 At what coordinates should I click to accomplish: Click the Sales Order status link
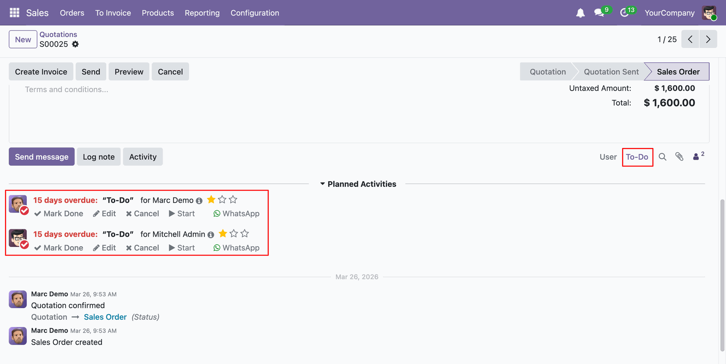coord(105,317)
